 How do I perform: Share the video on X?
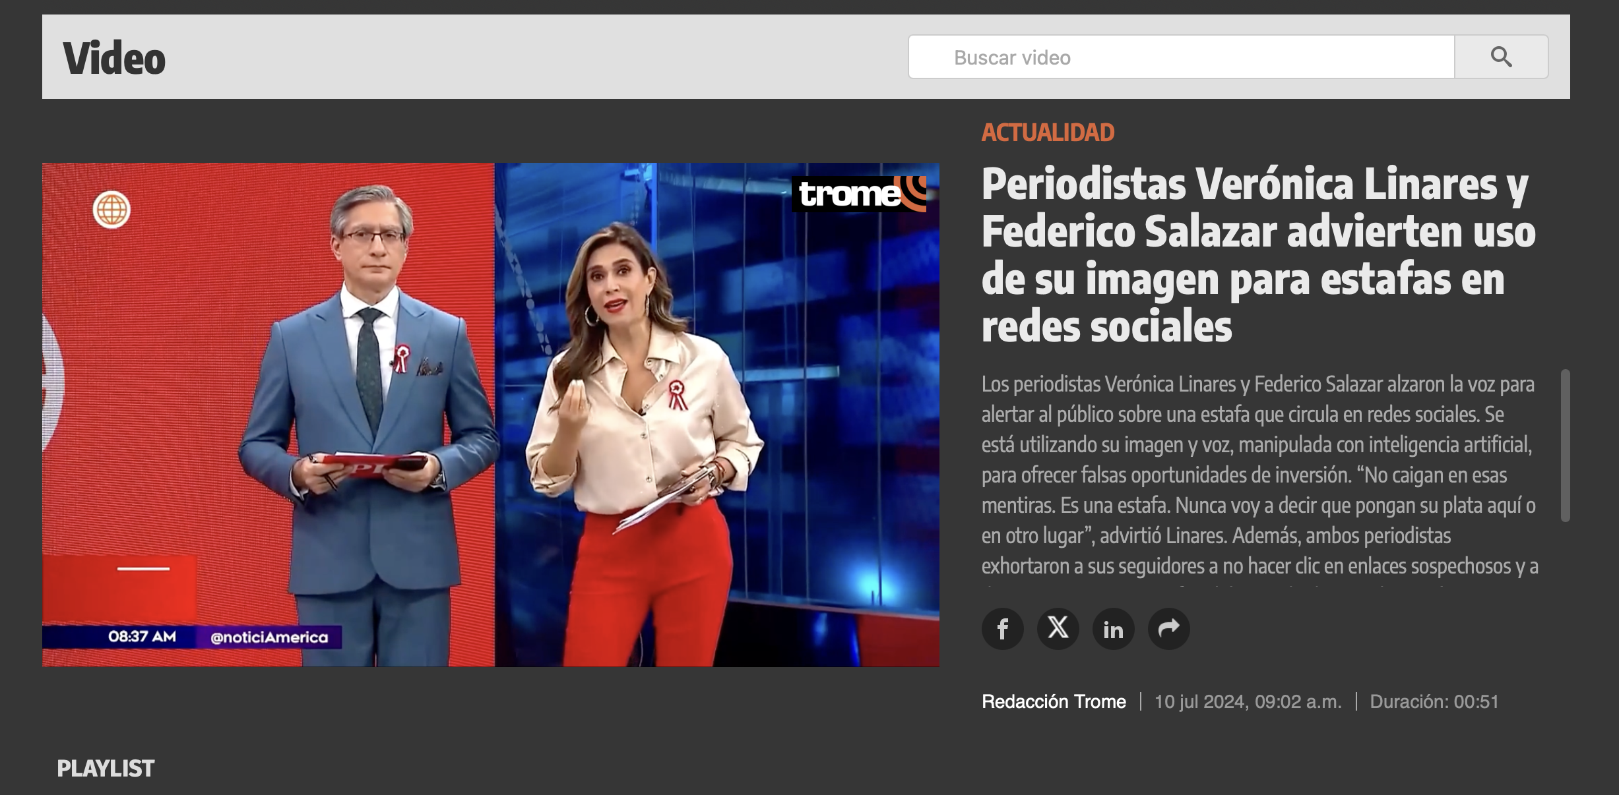1058,629
